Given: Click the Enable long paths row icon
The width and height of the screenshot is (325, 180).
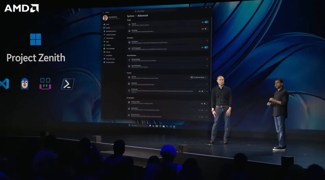Looking at the screenshot, I should click(x=129, y=49).
